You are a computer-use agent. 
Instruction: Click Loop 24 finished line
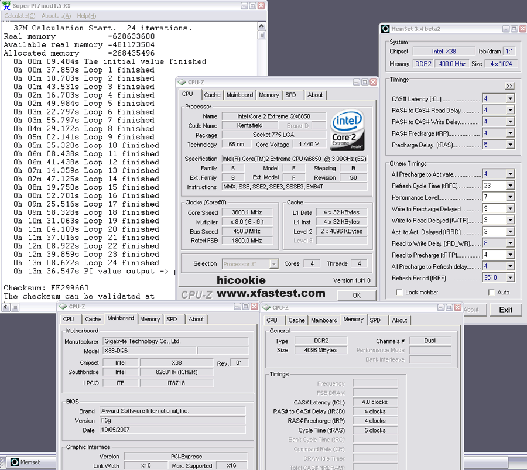(86, 263)
